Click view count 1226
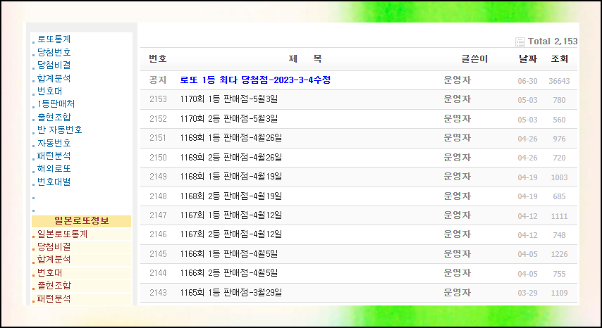This screenshot has height=328, width=602. tap(559, 254)
